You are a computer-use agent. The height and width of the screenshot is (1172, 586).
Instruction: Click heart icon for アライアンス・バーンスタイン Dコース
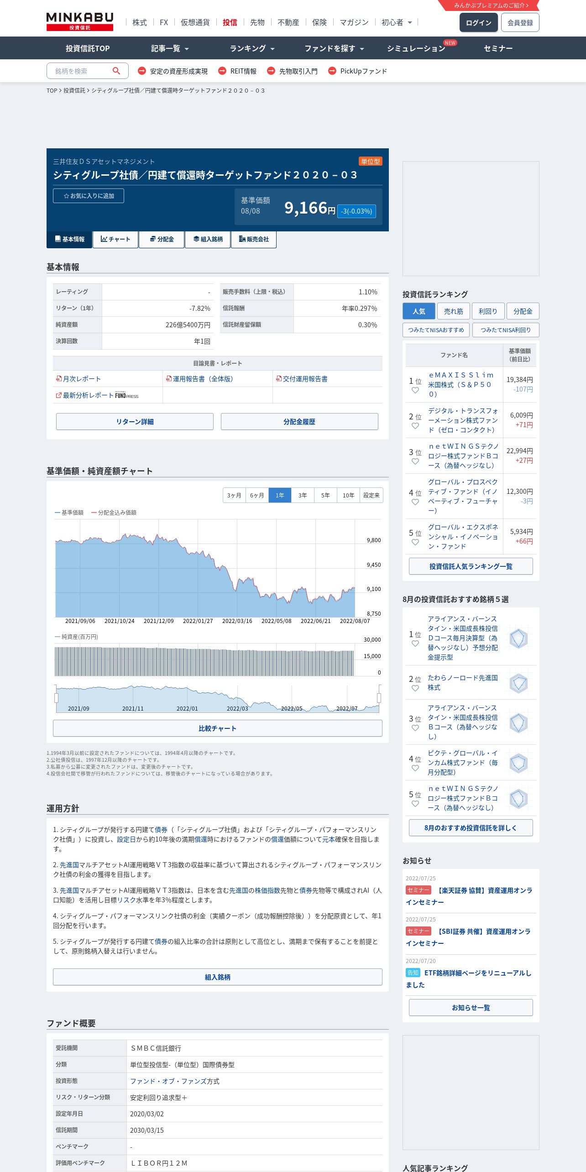(415, 644)
